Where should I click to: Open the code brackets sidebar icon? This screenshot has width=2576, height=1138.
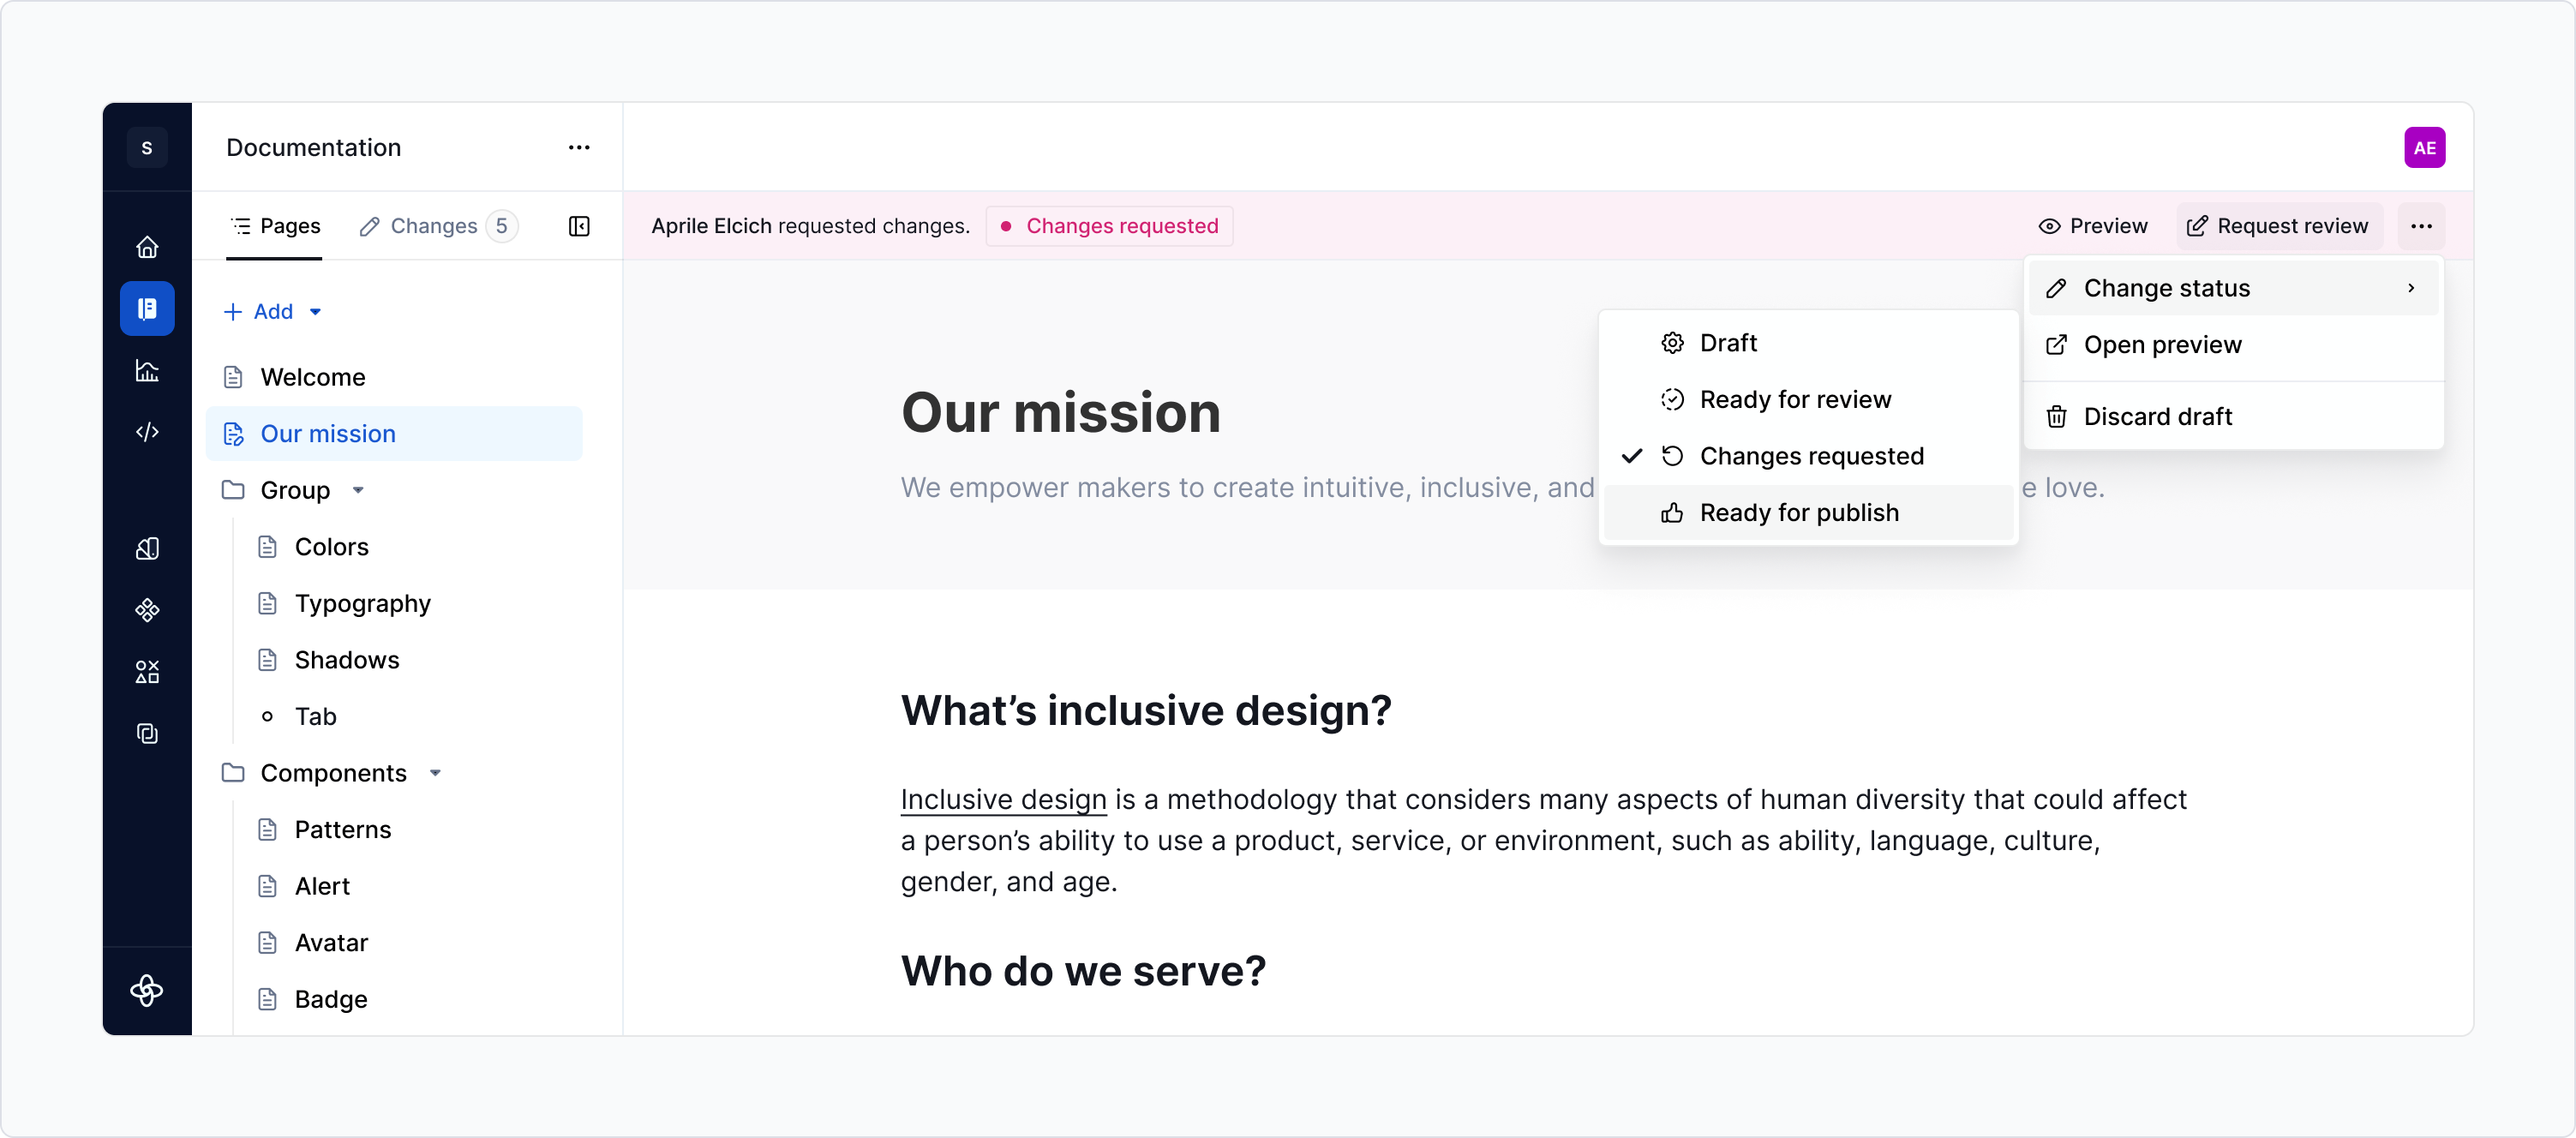click(147, 432)
